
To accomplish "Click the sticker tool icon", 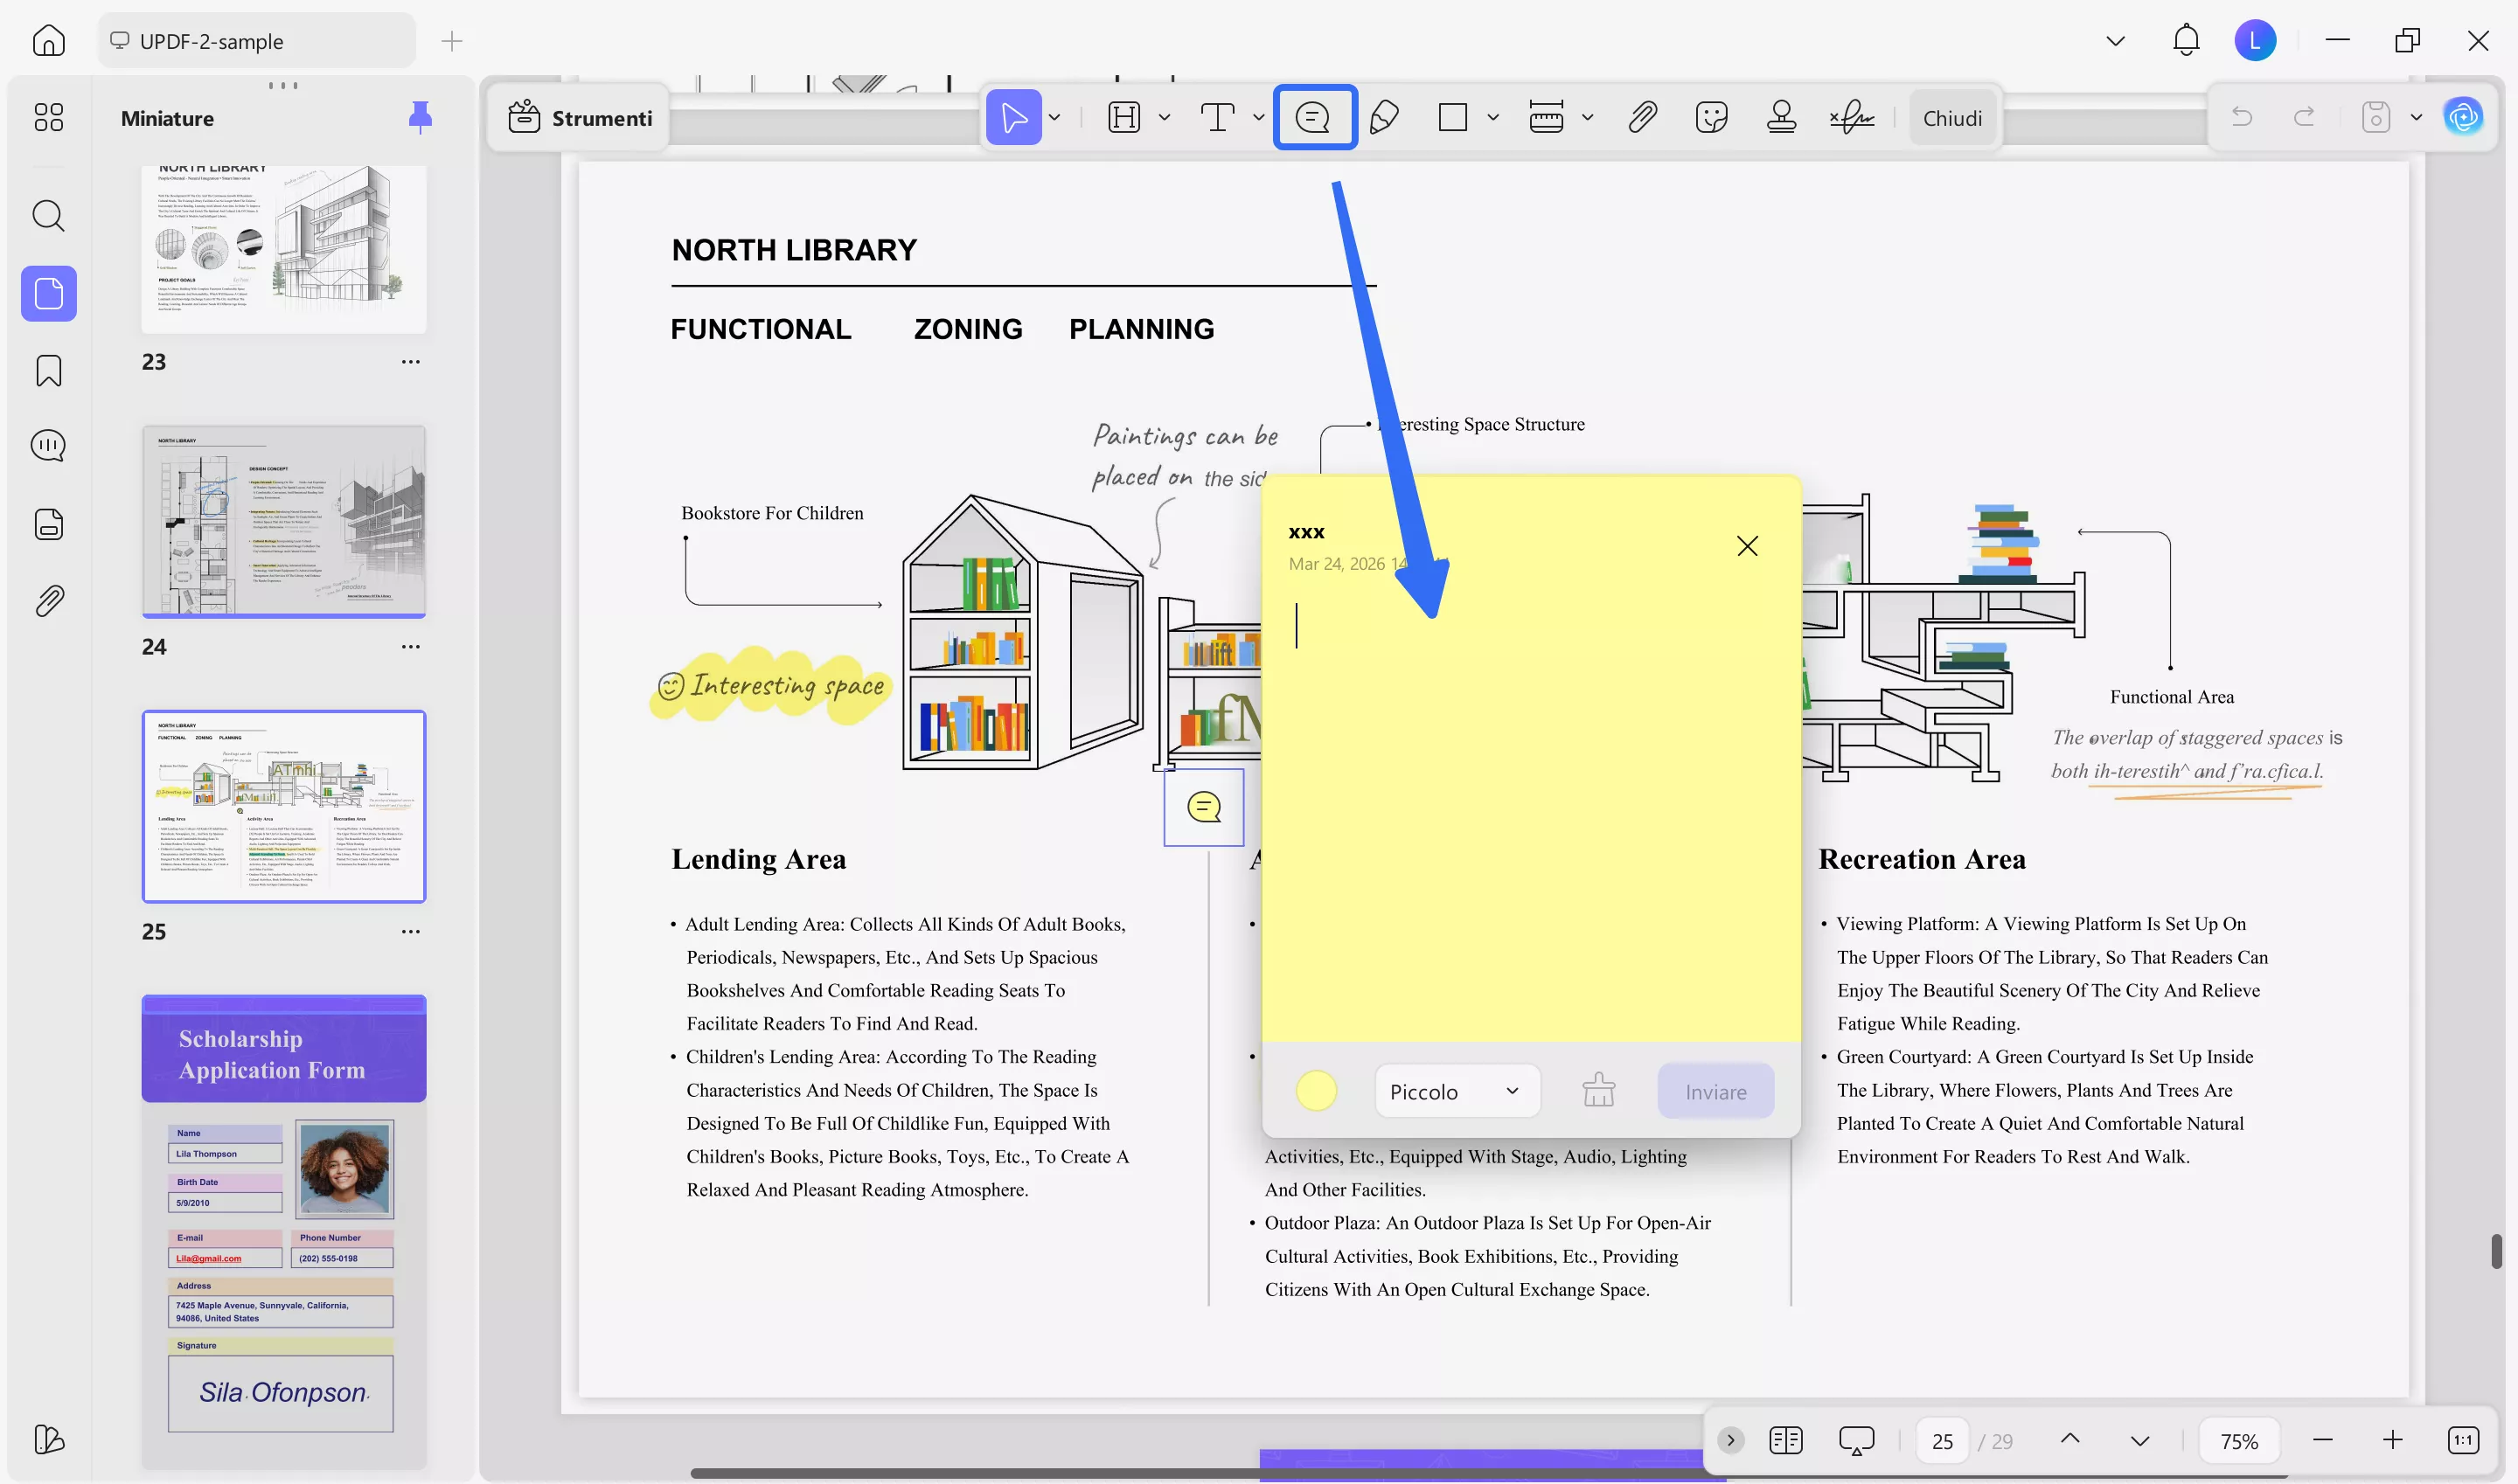I will 1711,118.
